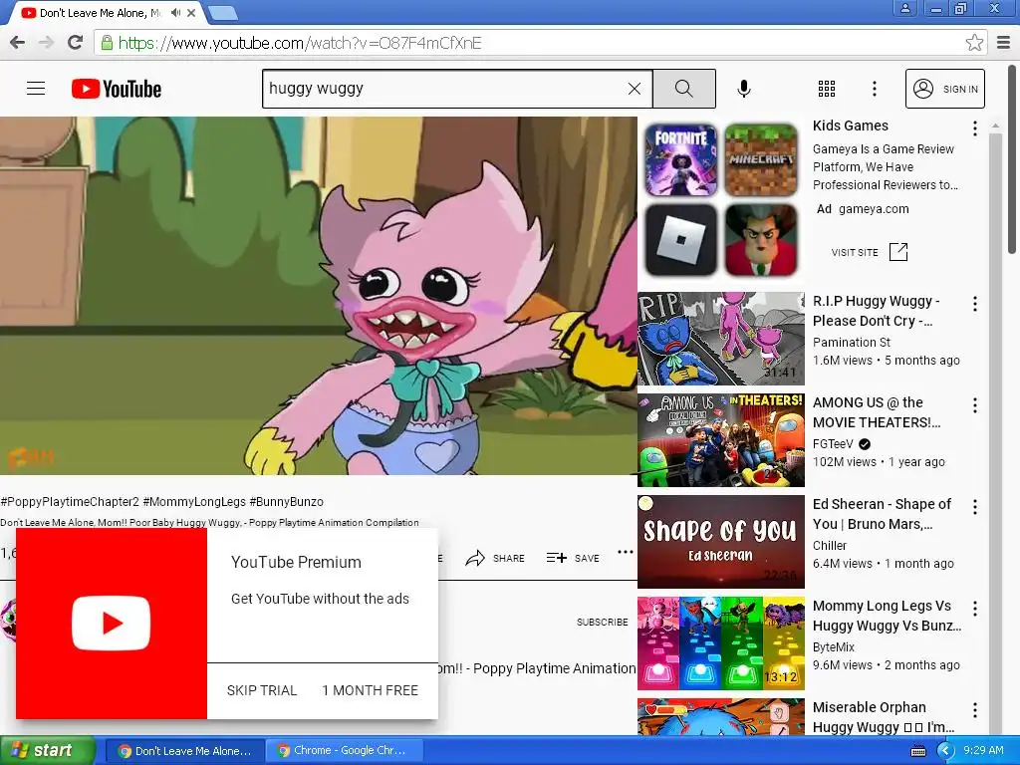1020x765 pixels.
Task: Go back with the browser back arrow
Action: [18, 43]
